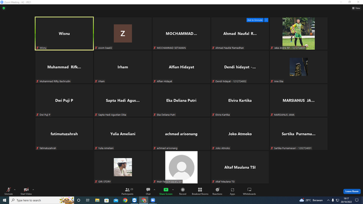Viewport: 363px width, 204px height.
Task: Click the Type here to search box
Action: pos(41,200)
